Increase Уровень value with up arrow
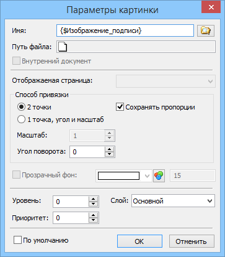Screen dimensions: 225x257 pos(94,199)
